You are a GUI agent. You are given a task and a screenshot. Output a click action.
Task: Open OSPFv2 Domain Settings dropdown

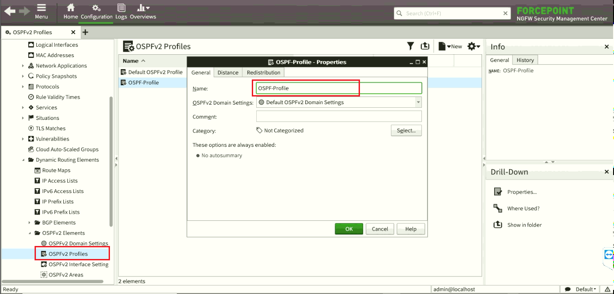point(418,102)
